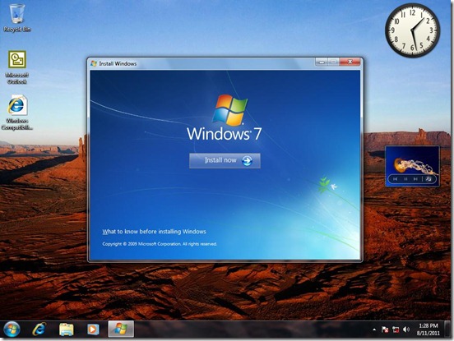The height and width of the screenshot is (341, 454).
Task: Click the network status tray icon
Action: point(396,329)
